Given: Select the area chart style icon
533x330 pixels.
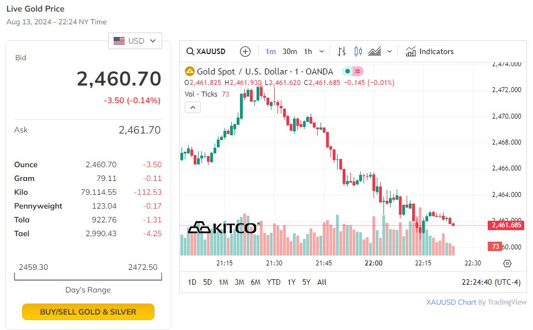Looking at the screenshot, I should pos(375,51).
